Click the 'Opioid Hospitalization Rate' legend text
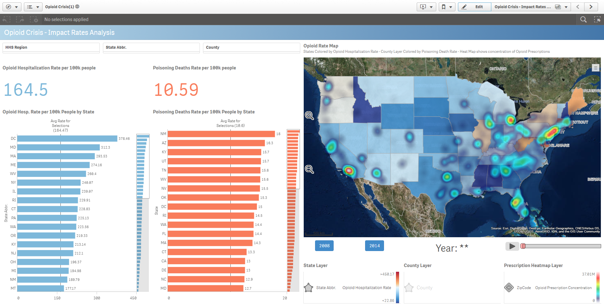Viewport: 604px width, 306px height. point(367,288)
